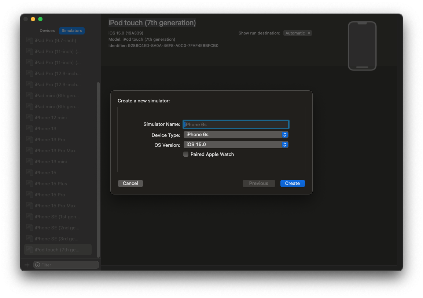Viewport: 423px width, 298px height.
Task: Open the Show run destination Automatic dropdown
Action: coord(297,33)
